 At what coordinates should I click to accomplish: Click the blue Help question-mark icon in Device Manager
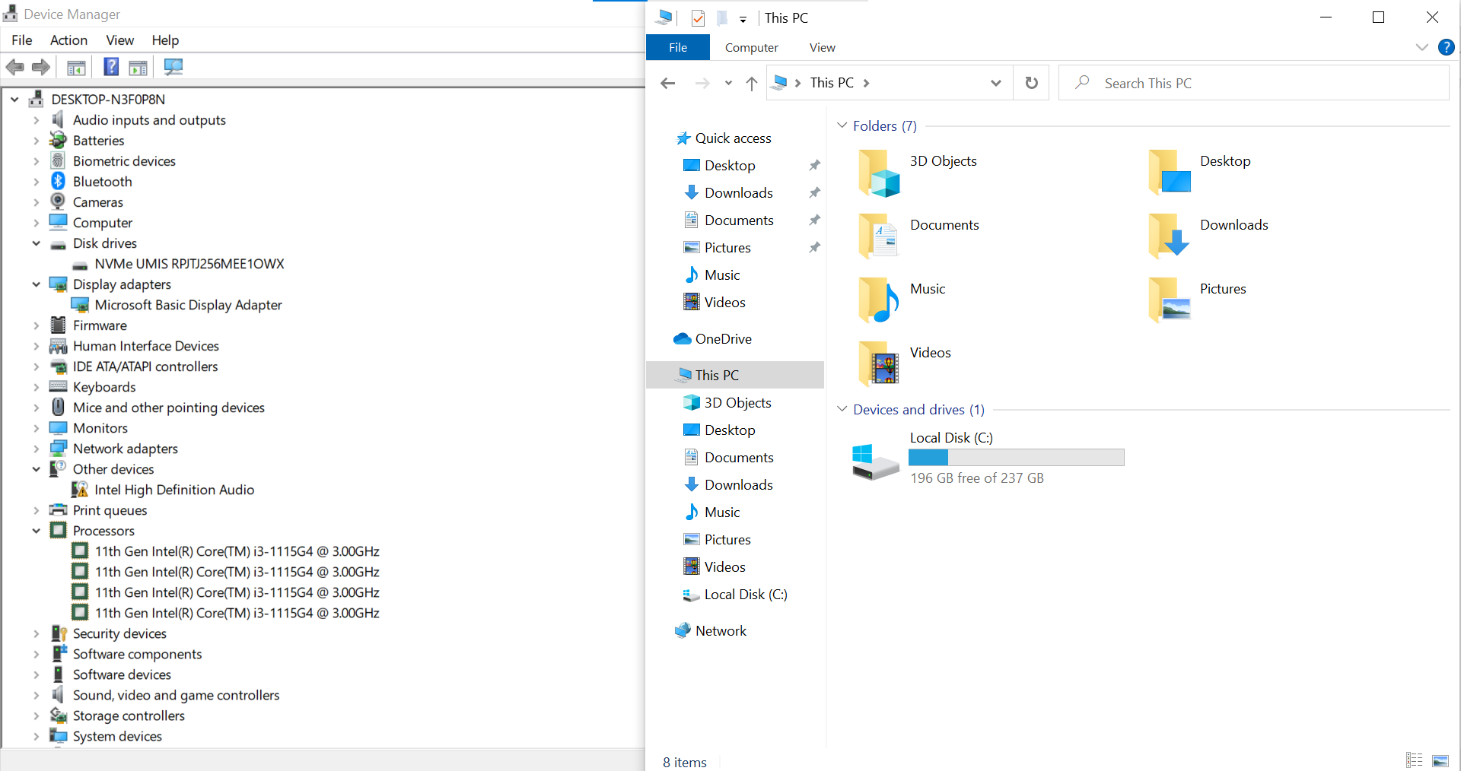tap(111, 67)
